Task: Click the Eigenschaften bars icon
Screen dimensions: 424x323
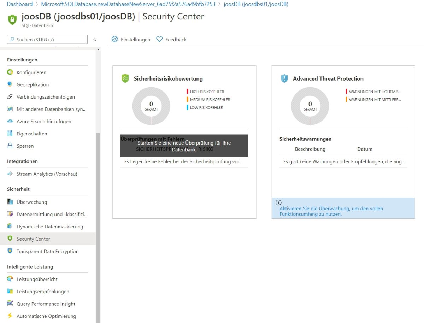Action: (10, 134)
